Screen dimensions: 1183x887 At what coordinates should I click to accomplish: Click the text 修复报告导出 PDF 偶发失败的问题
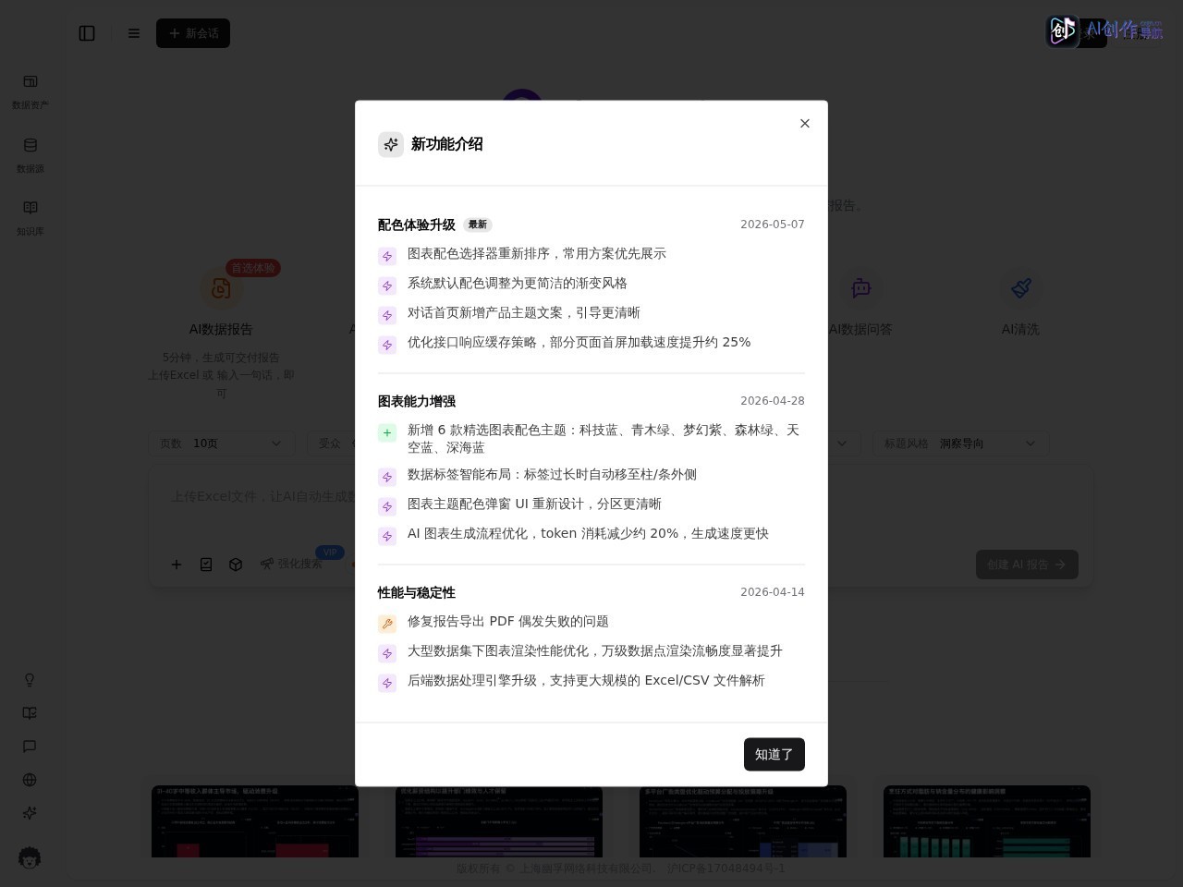(x=508, y=622)
